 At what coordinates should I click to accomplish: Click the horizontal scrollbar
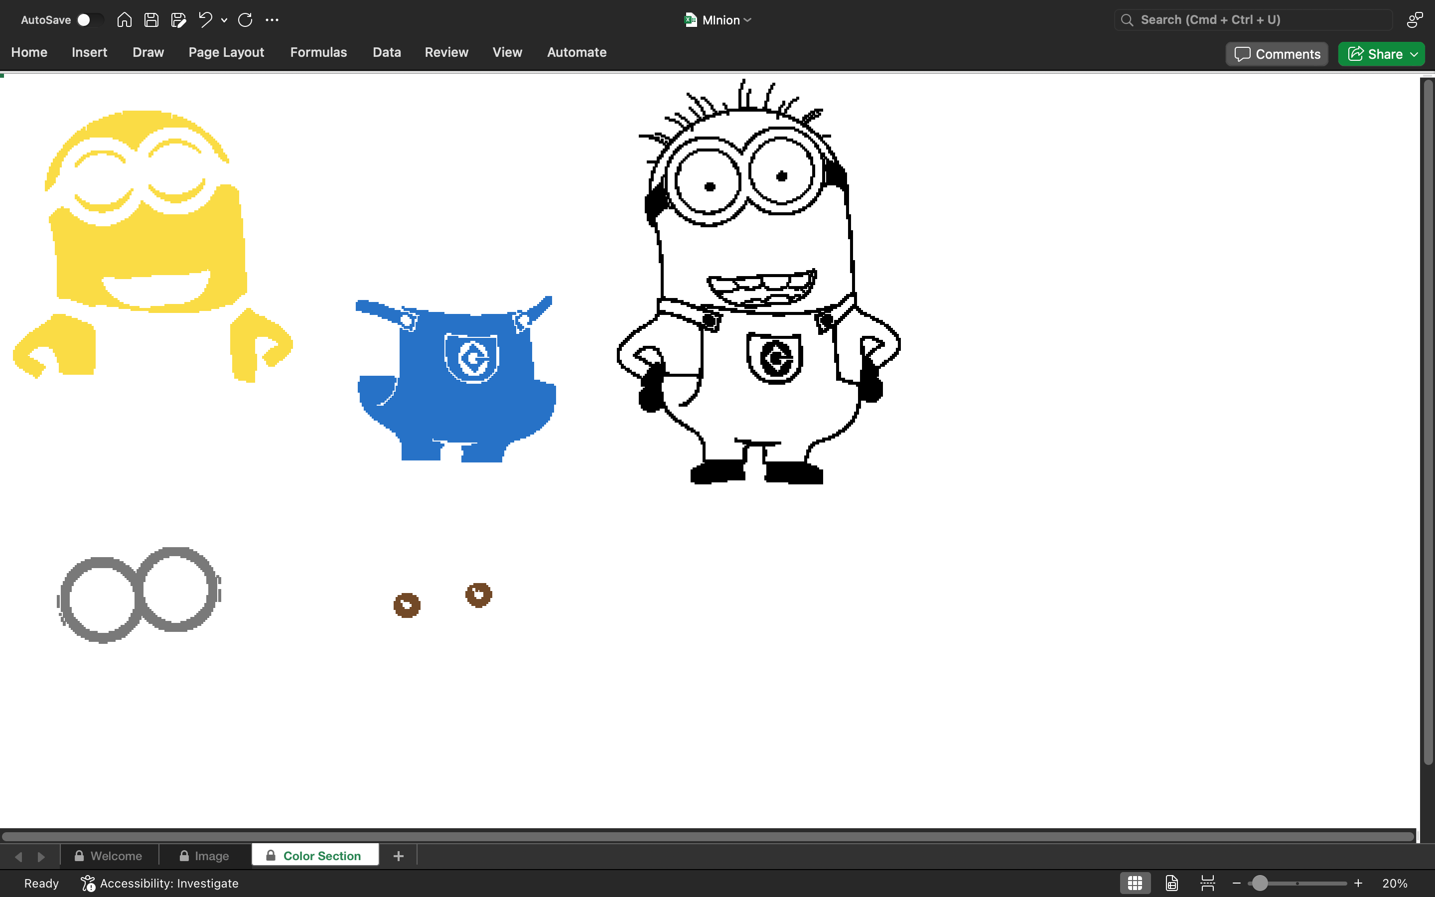point(708,837)
